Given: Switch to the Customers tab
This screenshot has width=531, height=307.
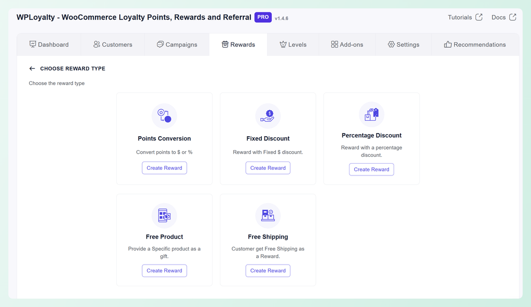Looking at the screenshot, I should (x=113, y=45).
